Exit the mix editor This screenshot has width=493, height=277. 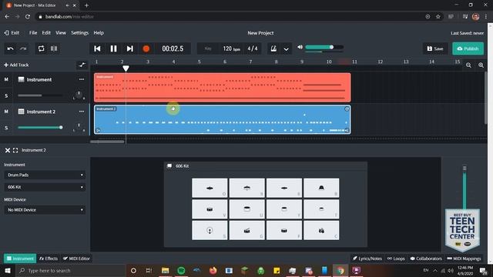12,32
